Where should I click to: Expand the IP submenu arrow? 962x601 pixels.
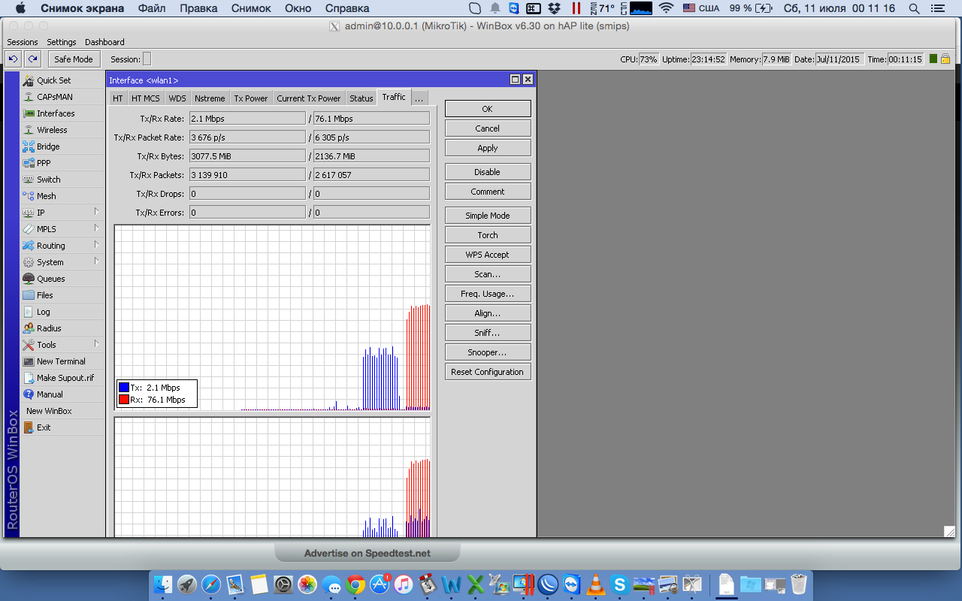(x=96, y=213)
